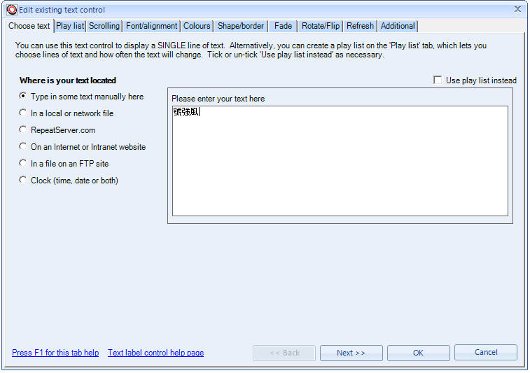Open the Press F1 for this tab help link
The image size is (530, 373).
pos(55,353)
